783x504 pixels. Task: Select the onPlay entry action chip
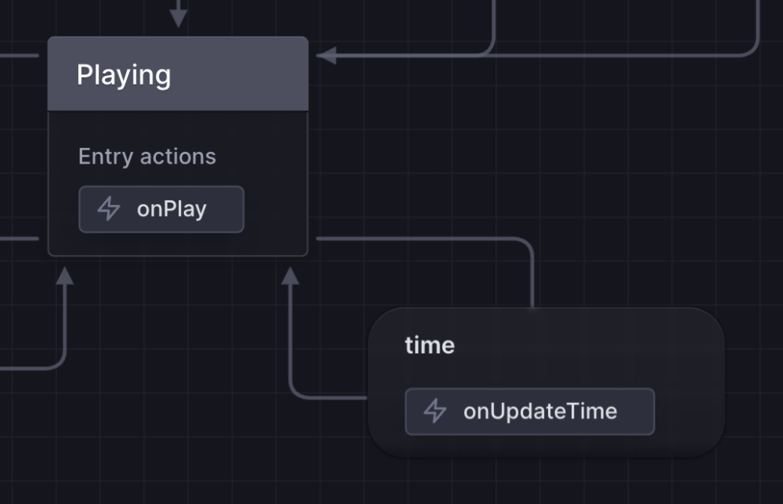click(x=161, y=209)
